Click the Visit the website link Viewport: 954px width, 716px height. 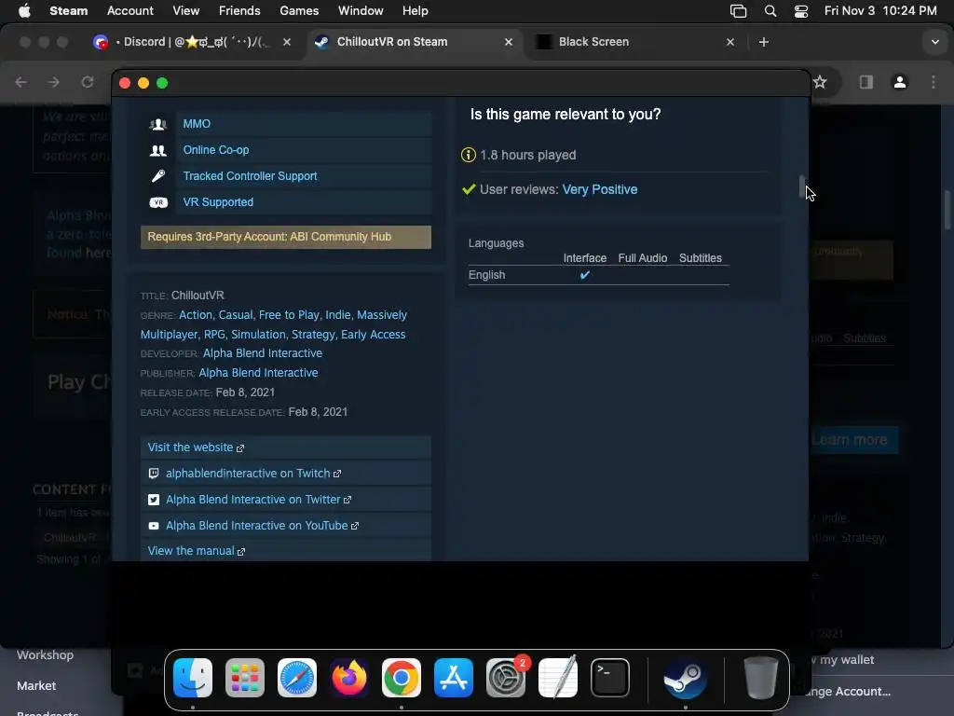196,447
